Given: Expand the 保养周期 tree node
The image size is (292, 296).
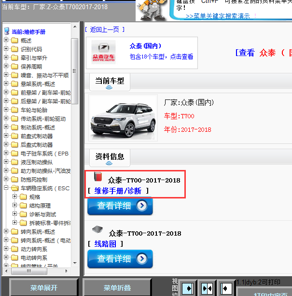Looking at the screenshot, I should click(x=6, y=66).
